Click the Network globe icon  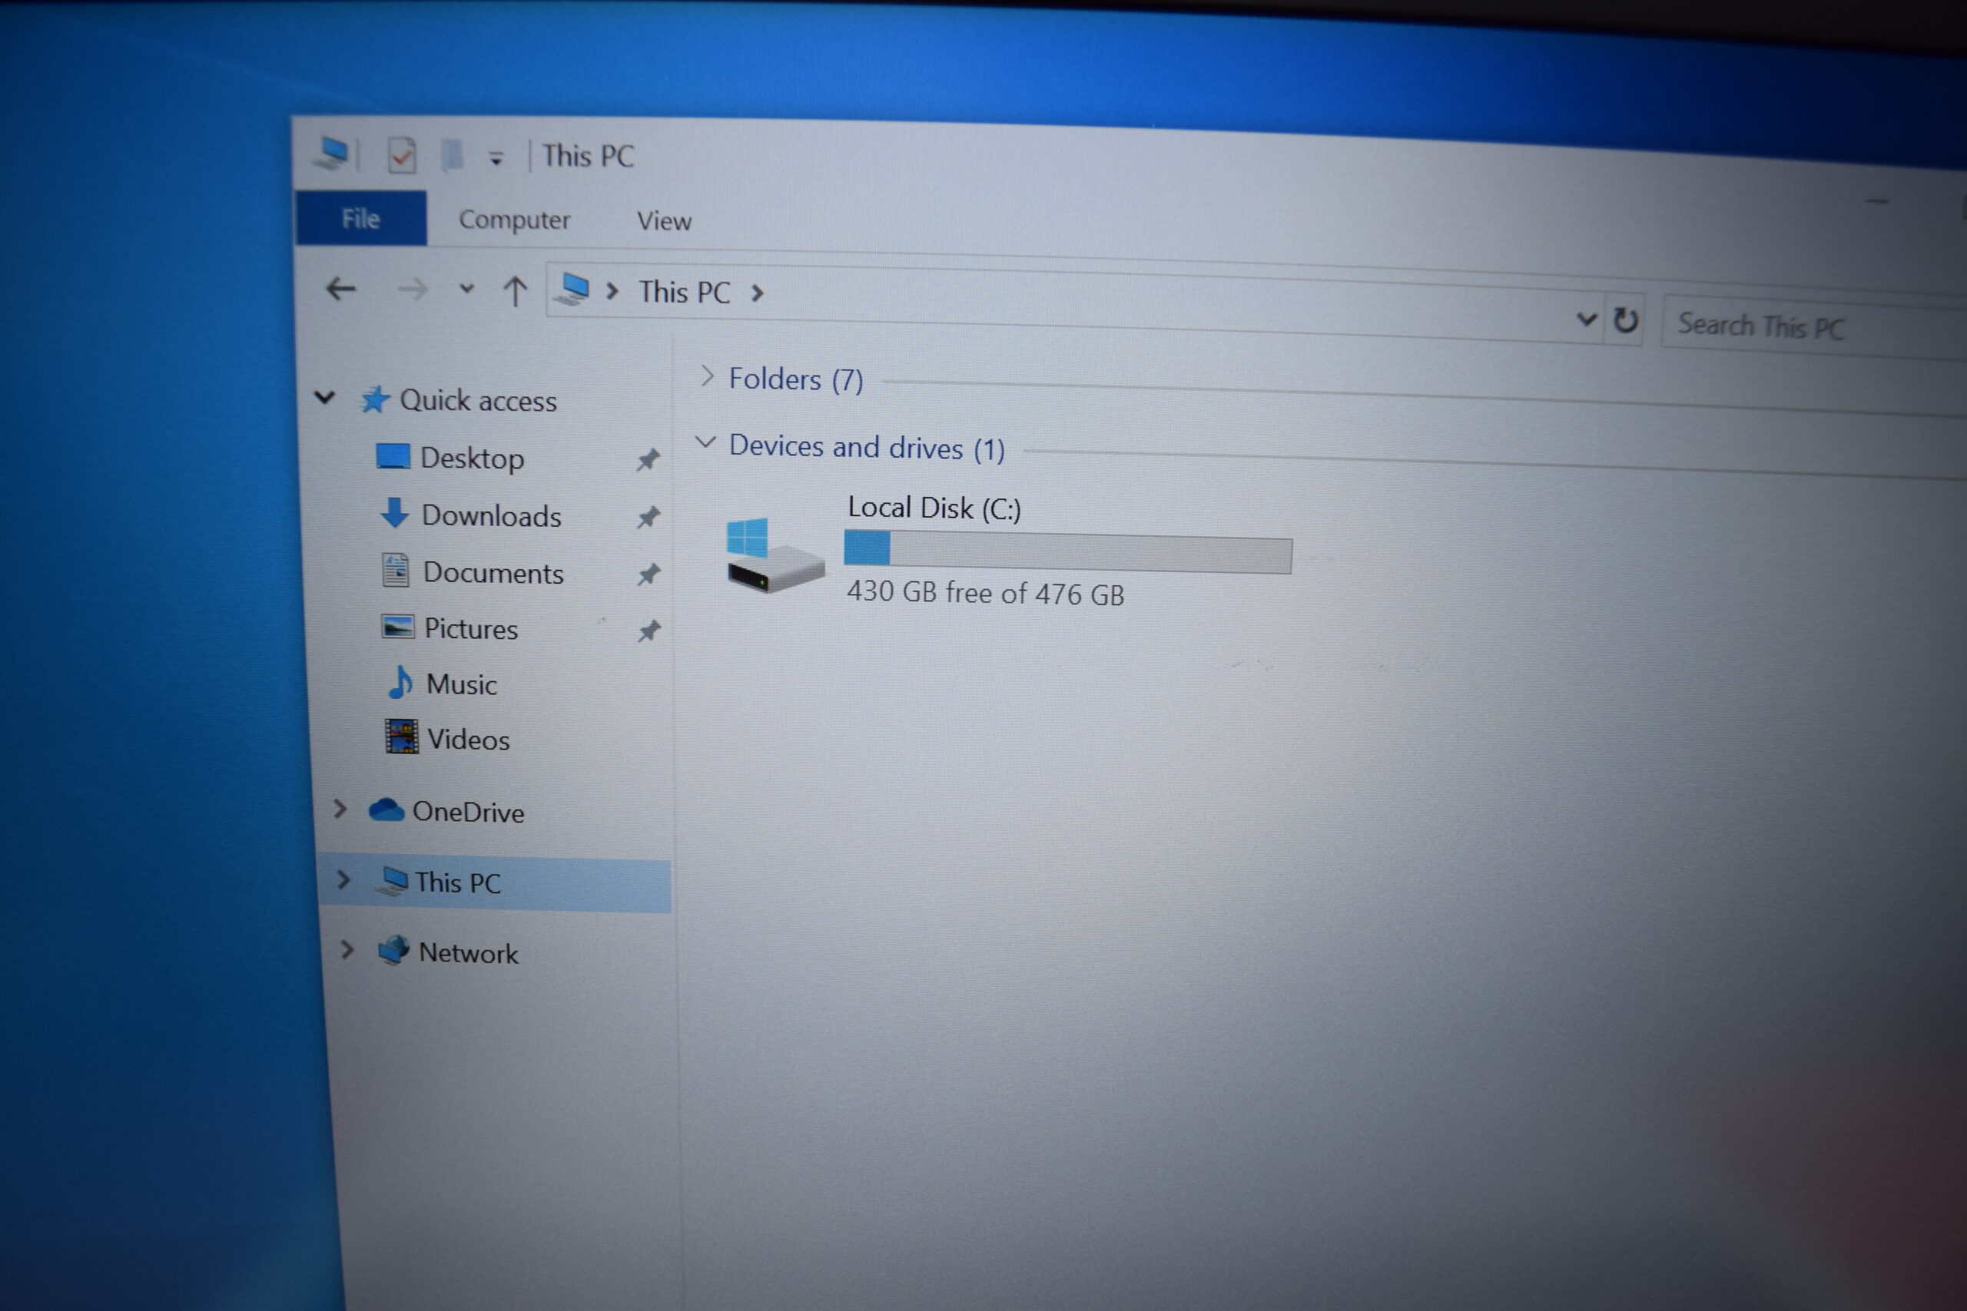point(393,950)
